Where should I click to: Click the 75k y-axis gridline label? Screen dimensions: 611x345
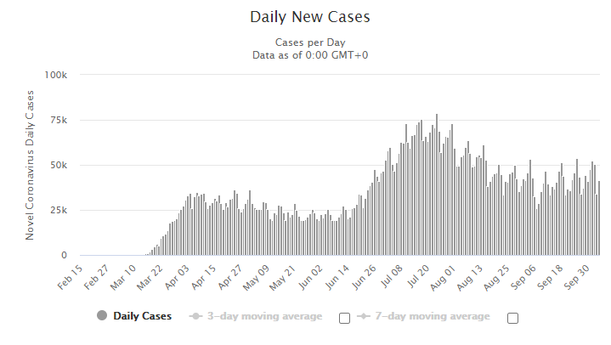(x=59, y=120)
